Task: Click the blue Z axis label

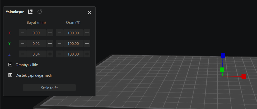Action: 10,54
